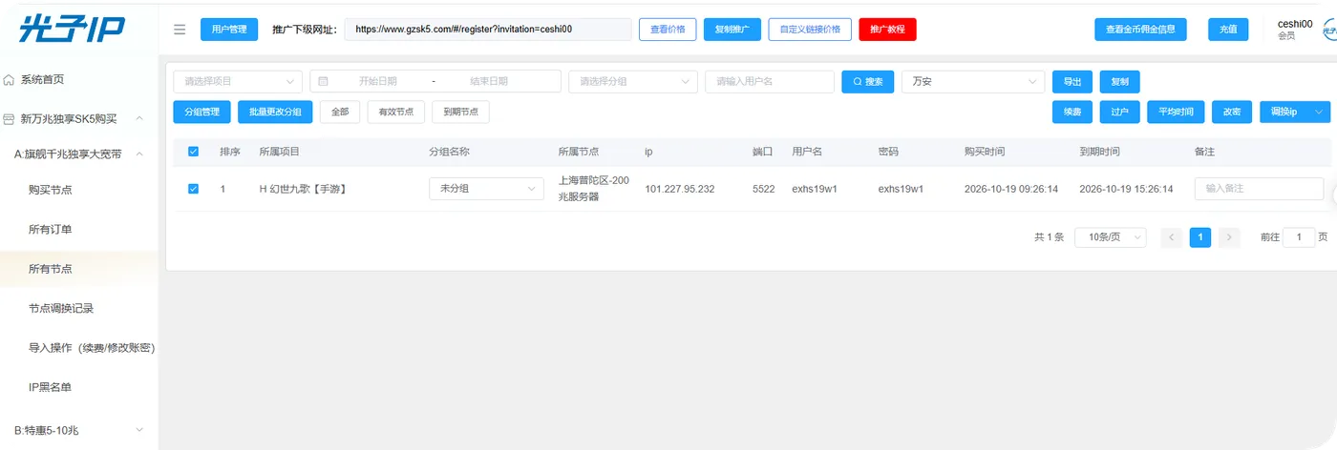This screenshot has width=1337, height=450.
Task: Open the 调换ip dropdown button
Action: (1295, 112)
